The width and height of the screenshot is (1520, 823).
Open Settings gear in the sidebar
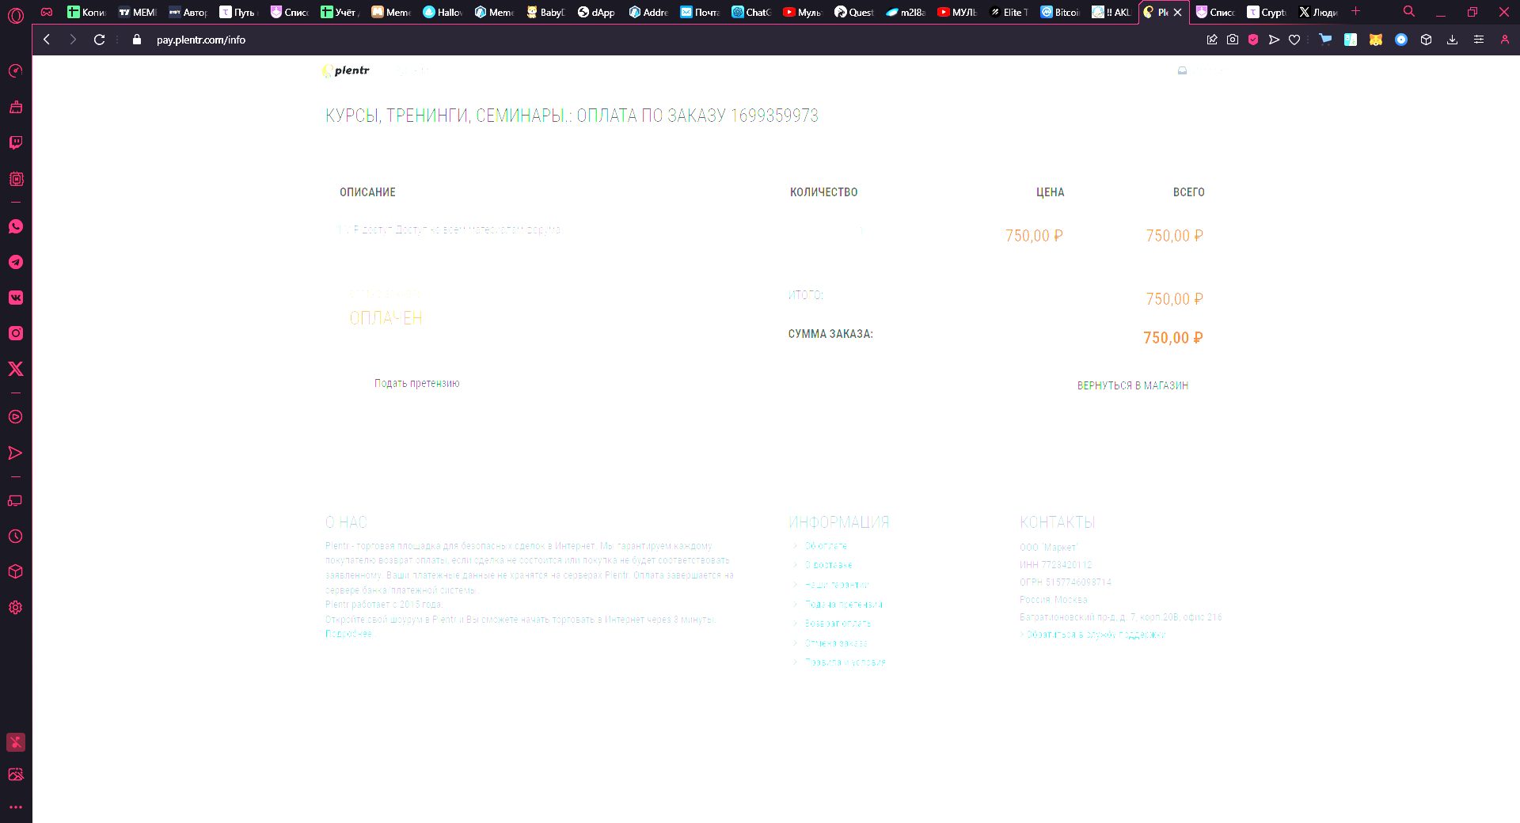pos(16,608)
